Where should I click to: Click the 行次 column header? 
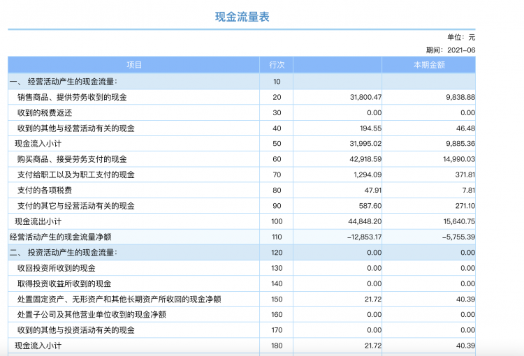coord(277,65)
